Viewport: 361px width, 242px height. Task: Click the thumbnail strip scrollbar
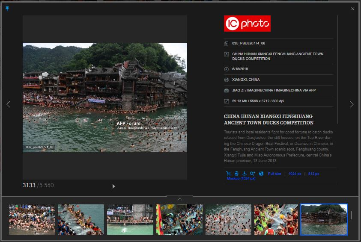tap(351, 215)
